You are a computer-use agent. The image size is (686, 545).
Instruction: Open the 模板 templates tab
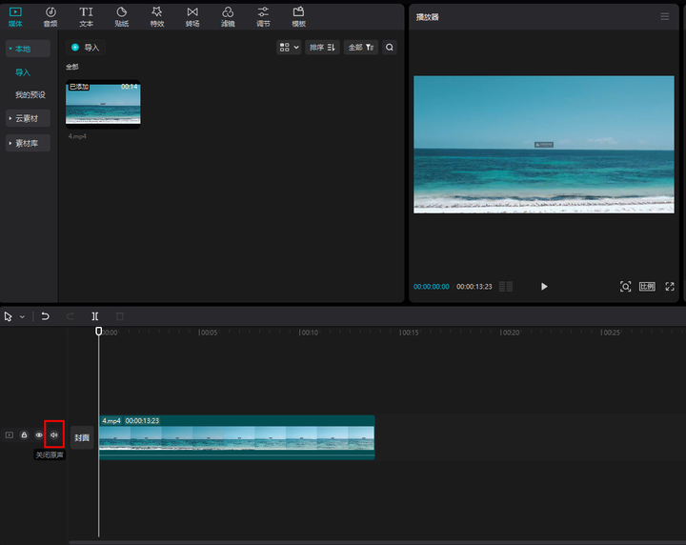point(299,17)
